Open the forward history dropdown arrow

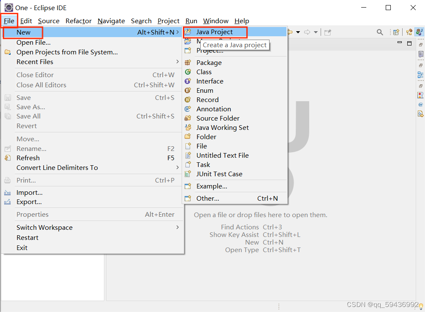click(316, 32)
